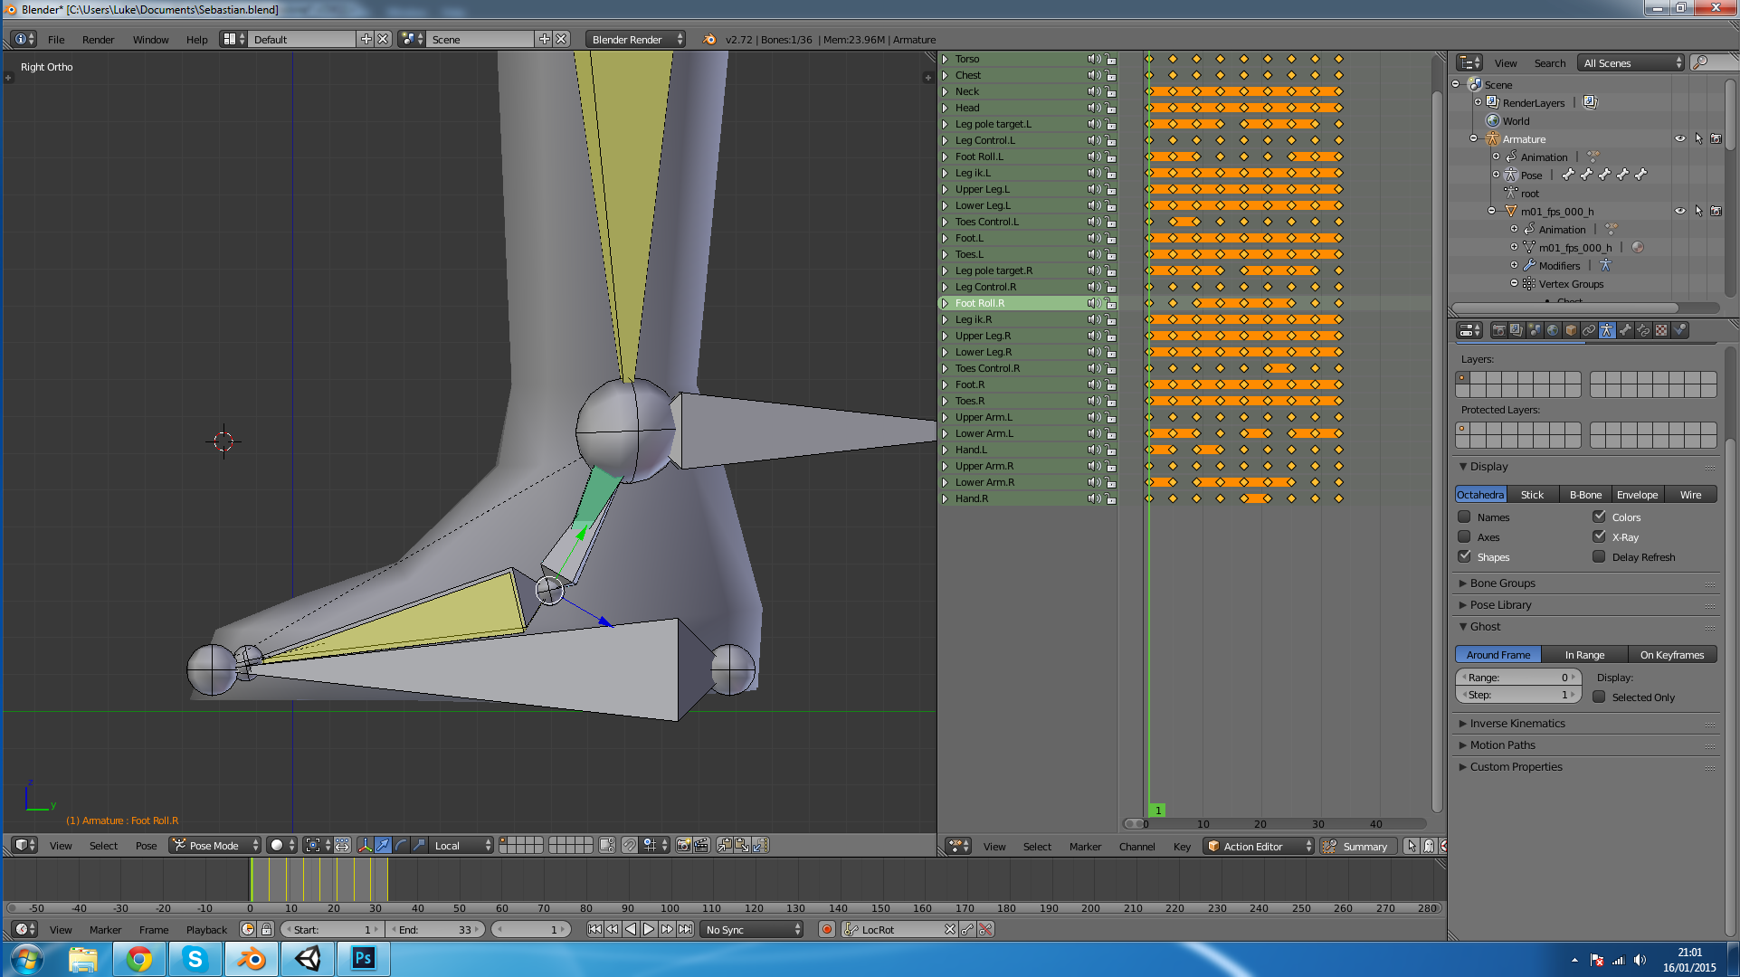1740x977 pixels.
Task: Open the Pose menu in the 3D viewport
Action: (146, 846)
